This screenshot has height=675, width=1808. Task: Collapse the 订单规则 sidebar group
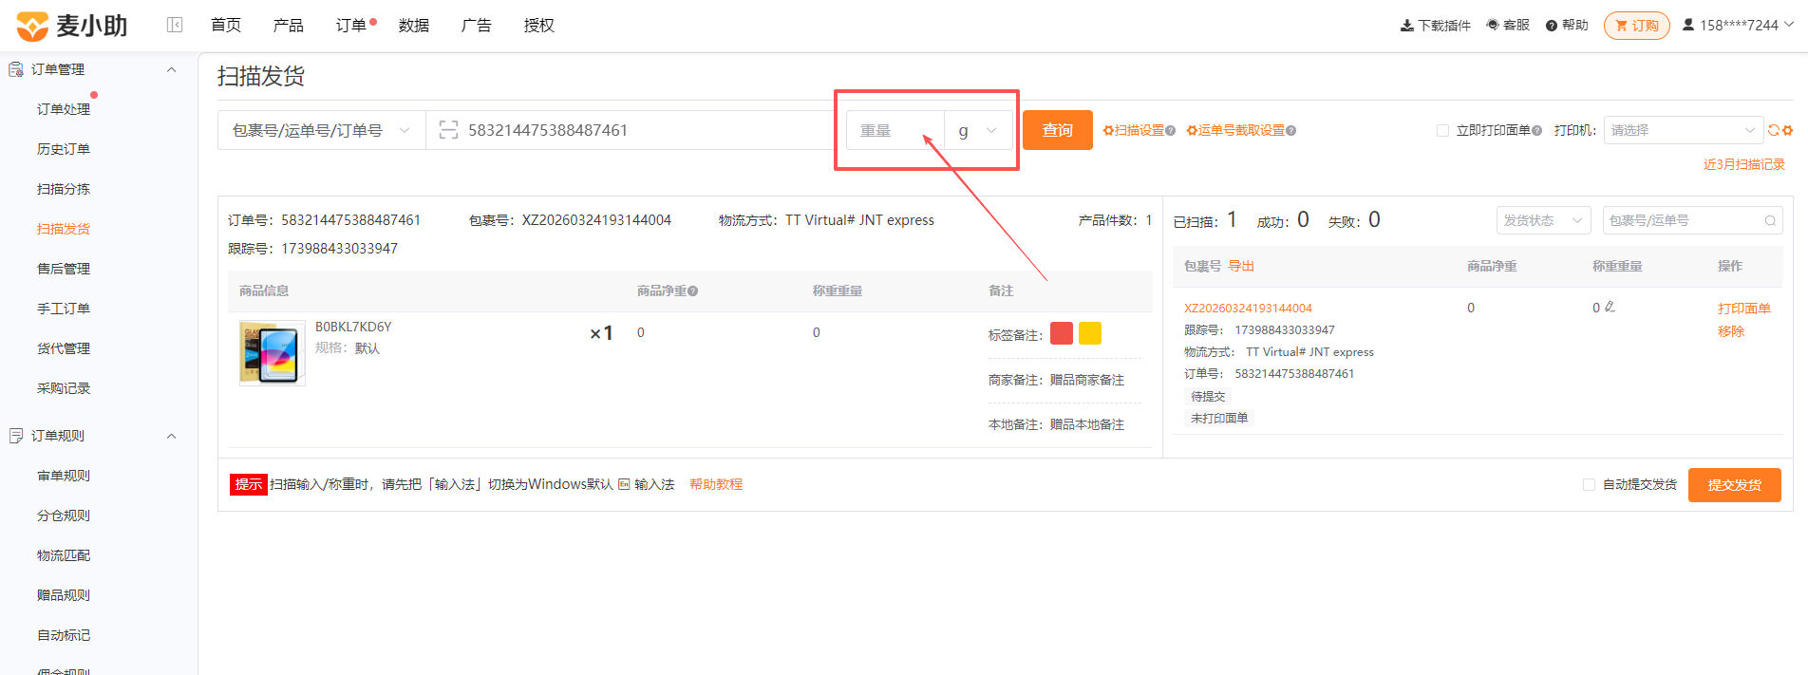(x=172, y=436)
